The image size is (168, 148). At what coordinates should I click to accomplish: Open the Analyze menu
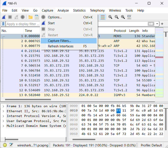[x=63, y=10]
